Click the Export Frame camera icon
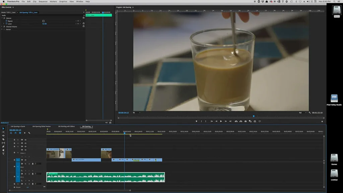 (245, 121)
